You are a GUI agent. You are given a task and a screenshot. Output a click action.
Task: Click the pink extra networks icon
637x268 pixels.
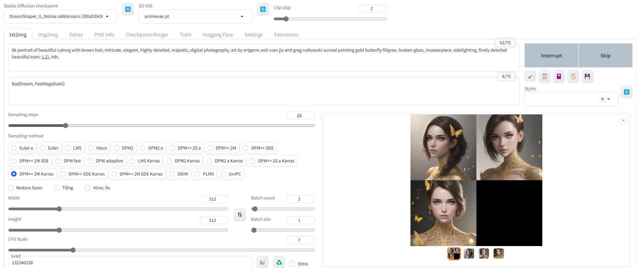pyautogui.click(x=559, y=77)
